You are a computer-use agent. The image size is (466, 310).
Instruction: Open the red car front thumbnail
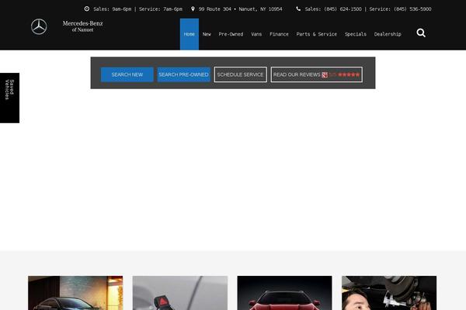(285, 293)
